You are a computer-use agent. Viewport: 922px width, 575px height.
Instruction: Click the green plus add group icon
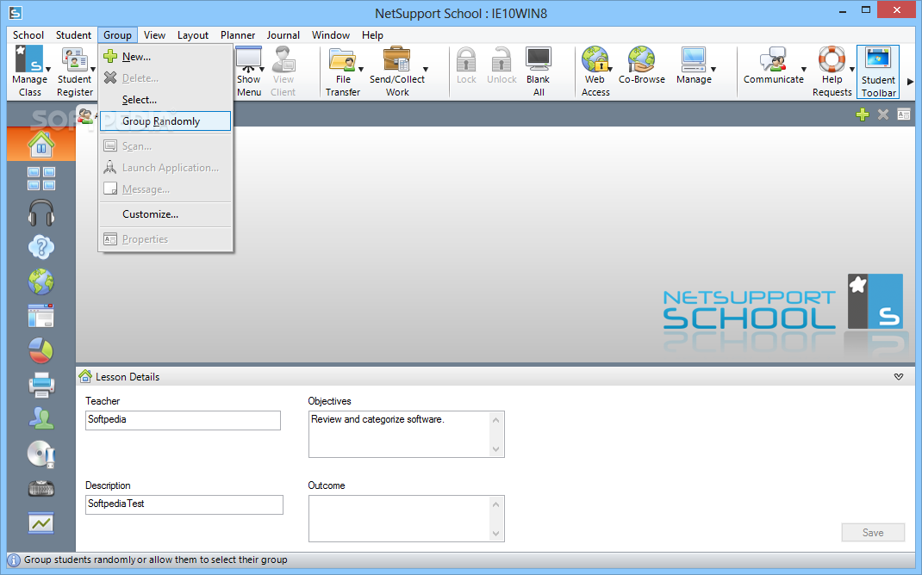pos(863,114)
